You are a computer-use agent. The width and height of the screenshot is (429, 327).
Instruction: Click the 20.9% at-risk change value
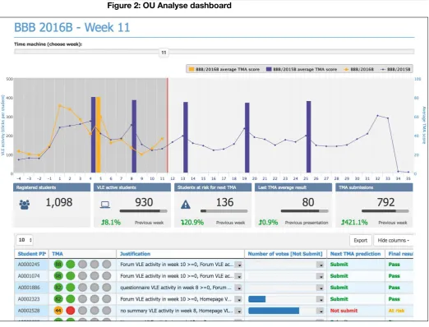pos(192,223)
